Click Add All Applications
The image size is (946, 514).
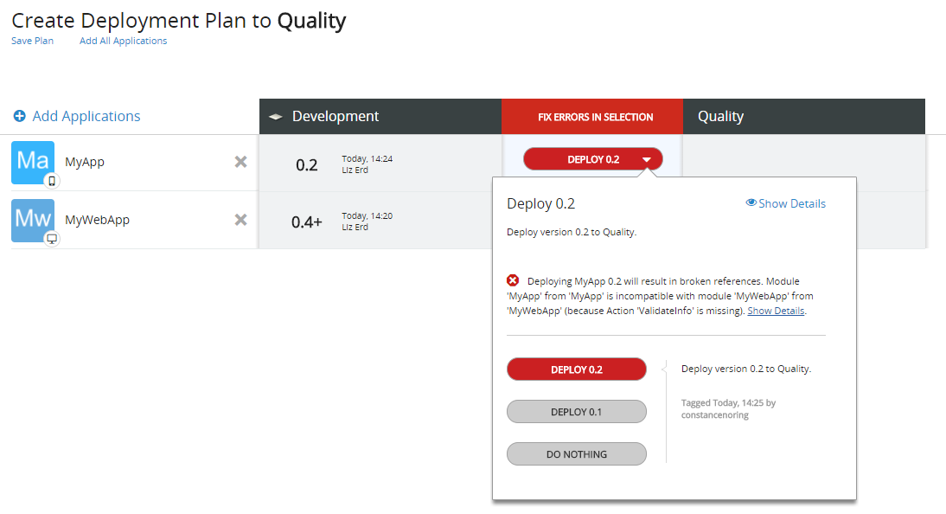123,41
